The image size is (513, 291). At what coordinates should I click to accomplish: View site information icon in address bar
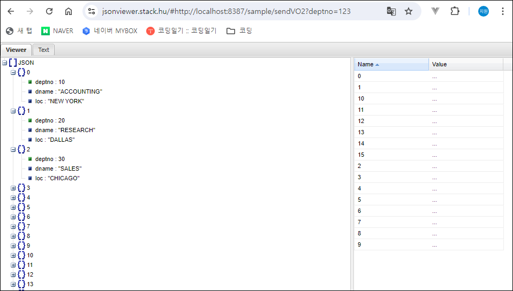click(x=92, y=11)
